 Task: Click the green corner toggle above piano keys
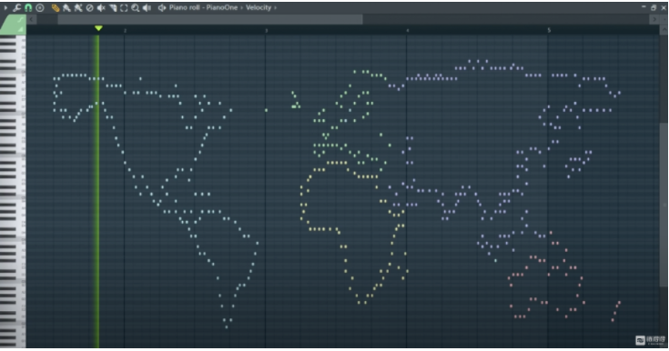(14, 25)
